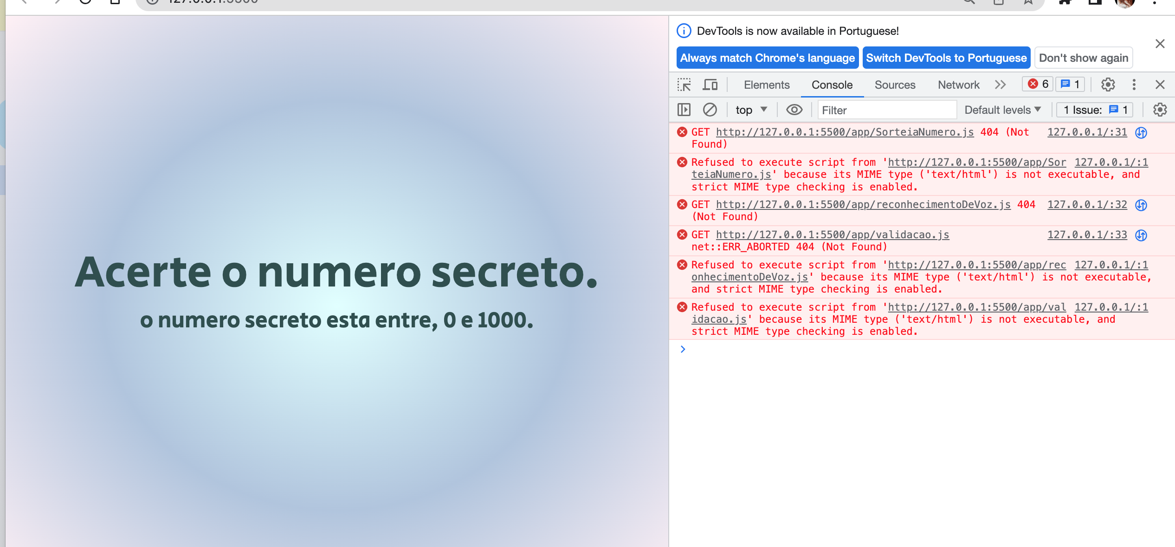Open 127.0.0.1/:1 link beside refused SorteiaNumero.js error
Screen dimensions: 1175x547
[x=1111, y=162]
